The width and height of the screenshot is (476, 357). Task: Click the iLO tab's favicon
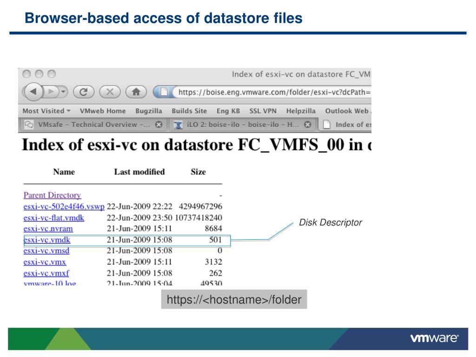178,125
